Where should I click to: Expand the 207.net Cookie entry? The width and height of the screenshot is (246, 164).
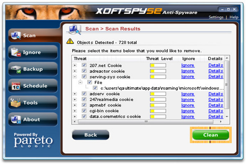pyautogui.click(x=75, y=65)
